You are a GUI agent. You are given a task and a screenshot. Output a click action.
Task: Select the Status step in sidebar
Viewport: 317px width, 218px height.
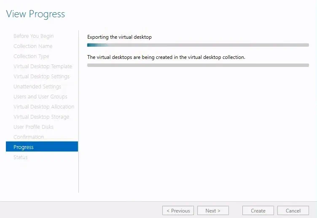tap(21, 157)
